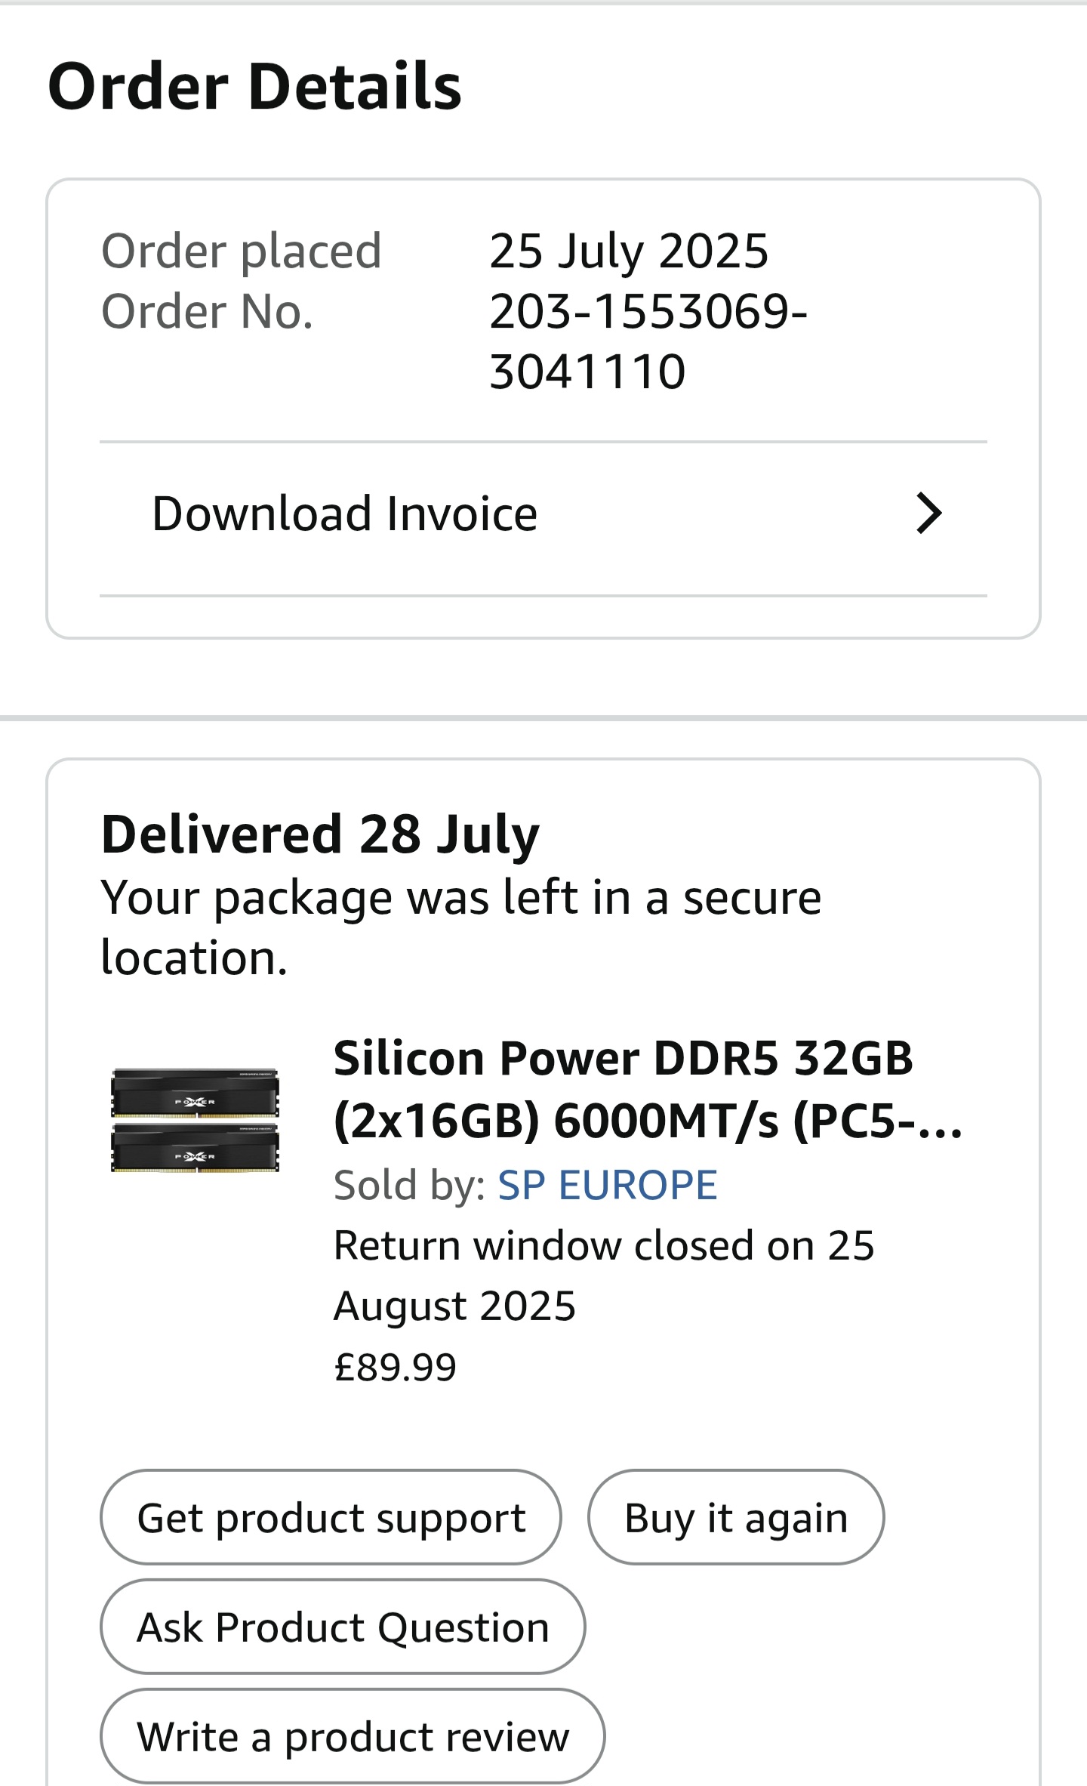
Task: Click the Order placed label
Action: tap(242, 251)
